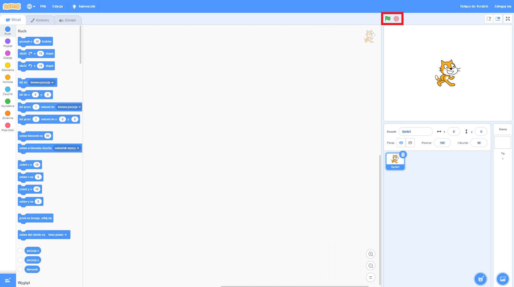This screenshot has width=514, height=287.
Task: Click the green flag to start
Action: [x=388, y=19]
